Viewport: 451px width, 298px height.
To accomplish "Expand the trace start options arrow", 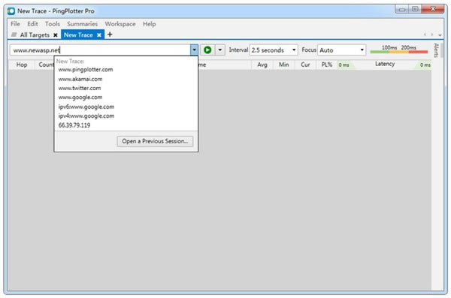I will pos(220,50).
